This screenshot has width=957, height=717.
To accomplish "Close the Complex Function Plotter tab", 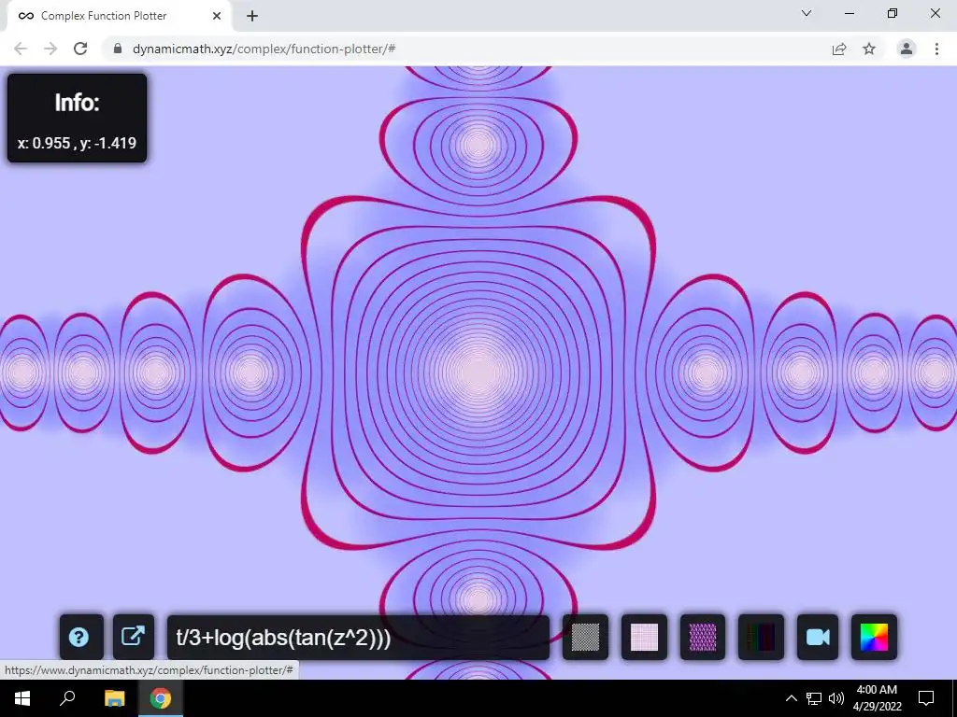I will pos(217,16).
